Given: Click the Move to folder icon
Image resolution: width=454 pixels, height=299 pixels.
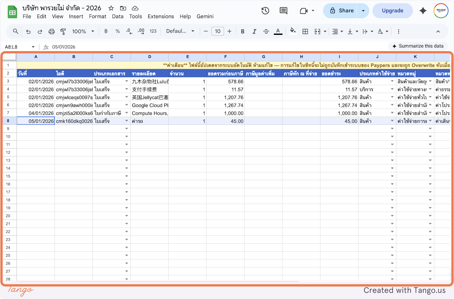Looking at the screenshot, I should point(123,8).
